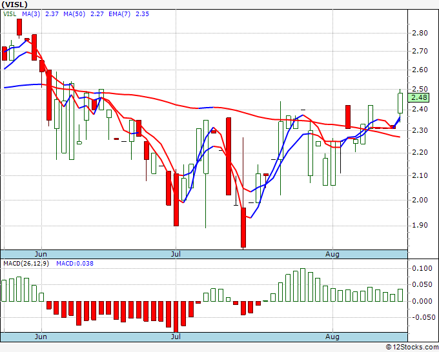Screen dimensions: 439x352
Task: Click Aug on the MACD panel axis
Action: click(332, 337)
